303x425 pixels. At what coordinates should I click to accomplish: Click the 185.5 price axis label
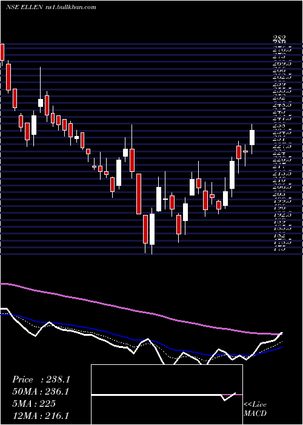pyautogui.click(x=282, y=228)
